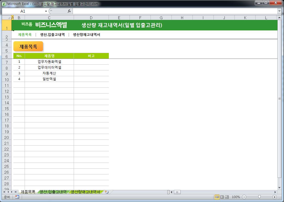
Task: Click the Excel application icon in title bar
Action: pyautogui.click(x=4, y=4)
